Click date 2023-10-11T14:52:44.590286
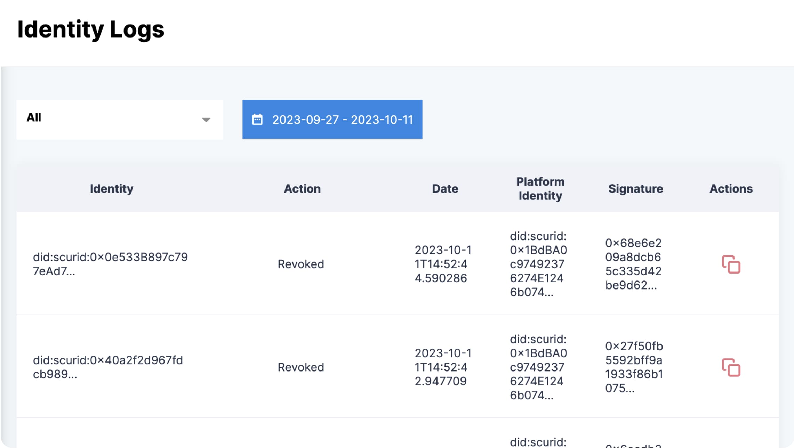This screenshot has width=794, height=448. coord(443,264)
